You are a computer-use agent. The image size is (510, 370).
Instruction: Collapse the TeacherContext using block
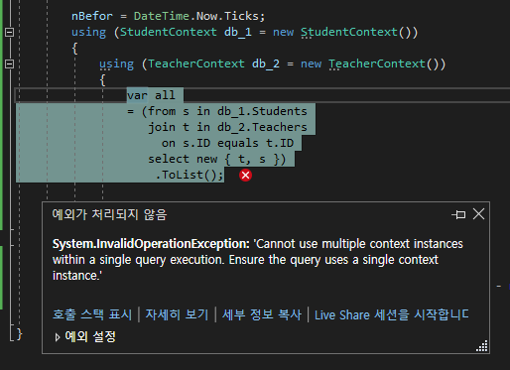tap(10, 63)
